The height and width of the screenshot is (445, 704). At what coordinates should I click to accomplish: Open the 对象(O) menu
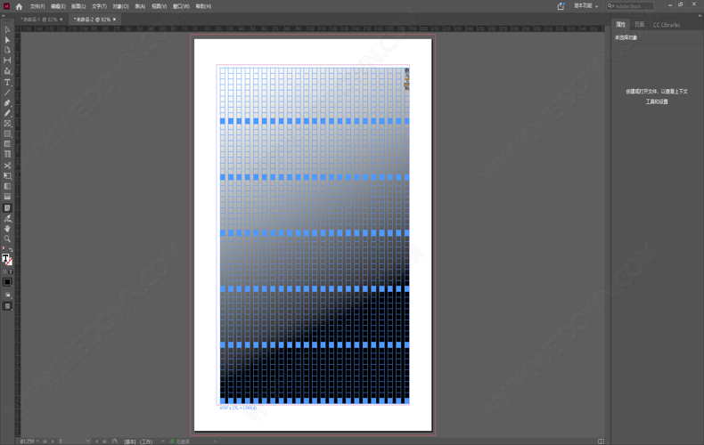point(120,6)
